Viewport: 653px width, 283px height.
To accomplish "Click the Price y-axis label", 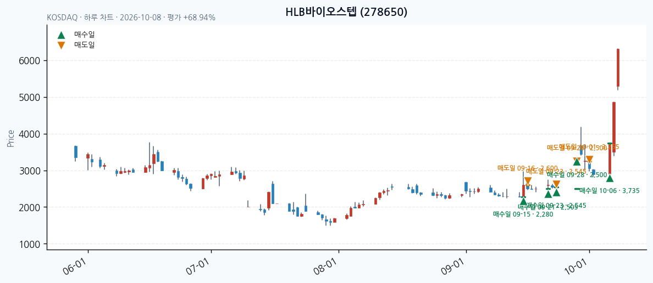I will tap(11, 138).
